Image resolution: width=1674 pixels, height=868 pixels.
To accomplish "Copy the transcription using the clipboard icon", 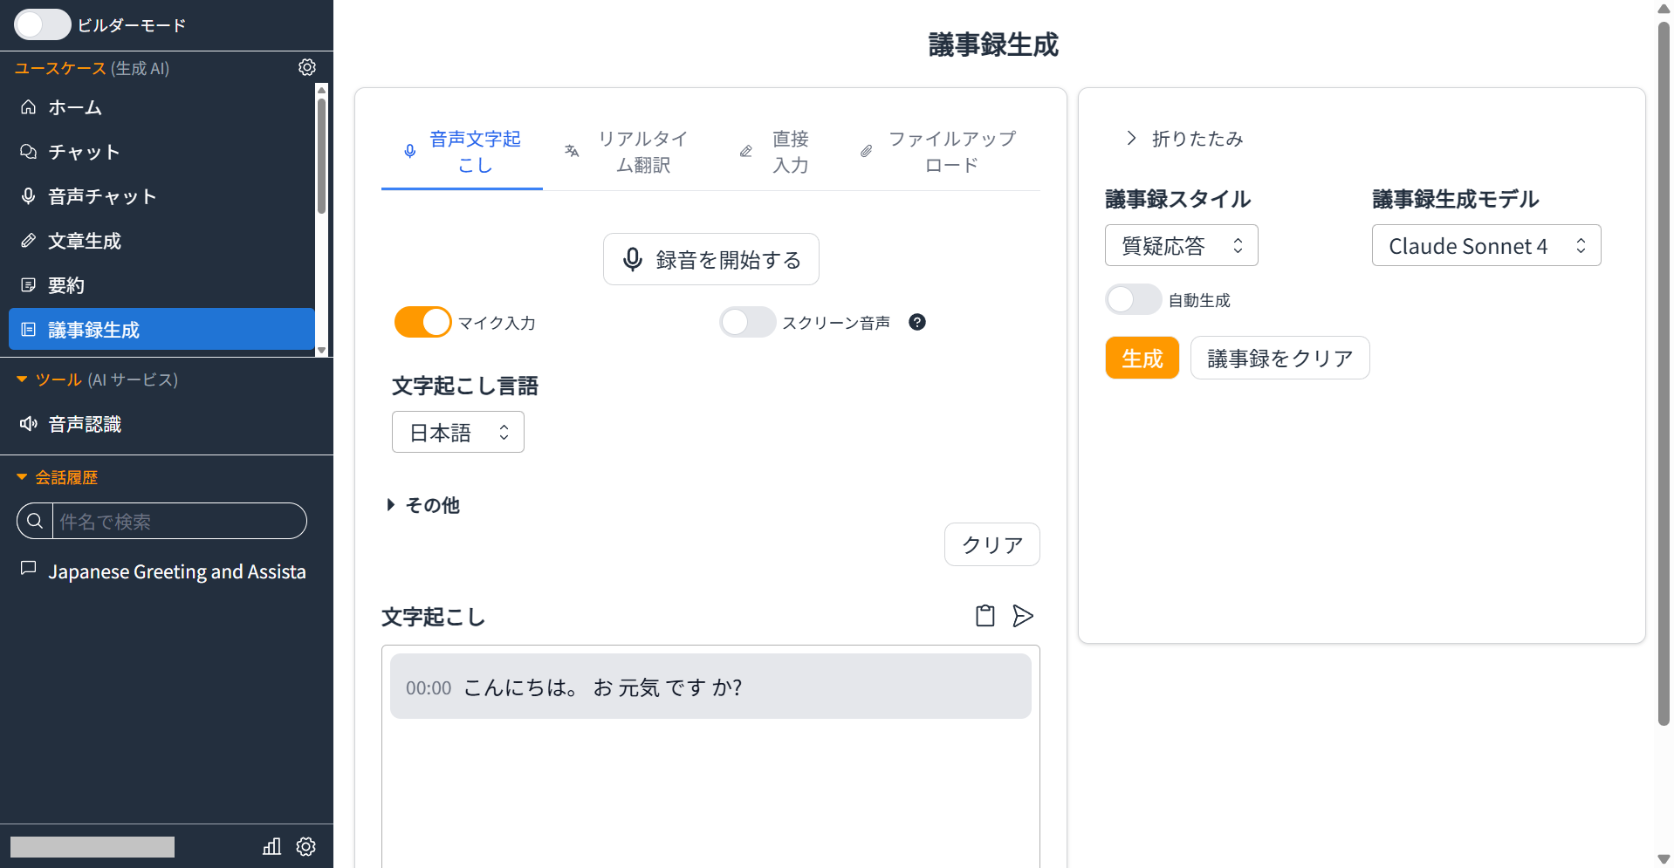I will click(984, 616).
